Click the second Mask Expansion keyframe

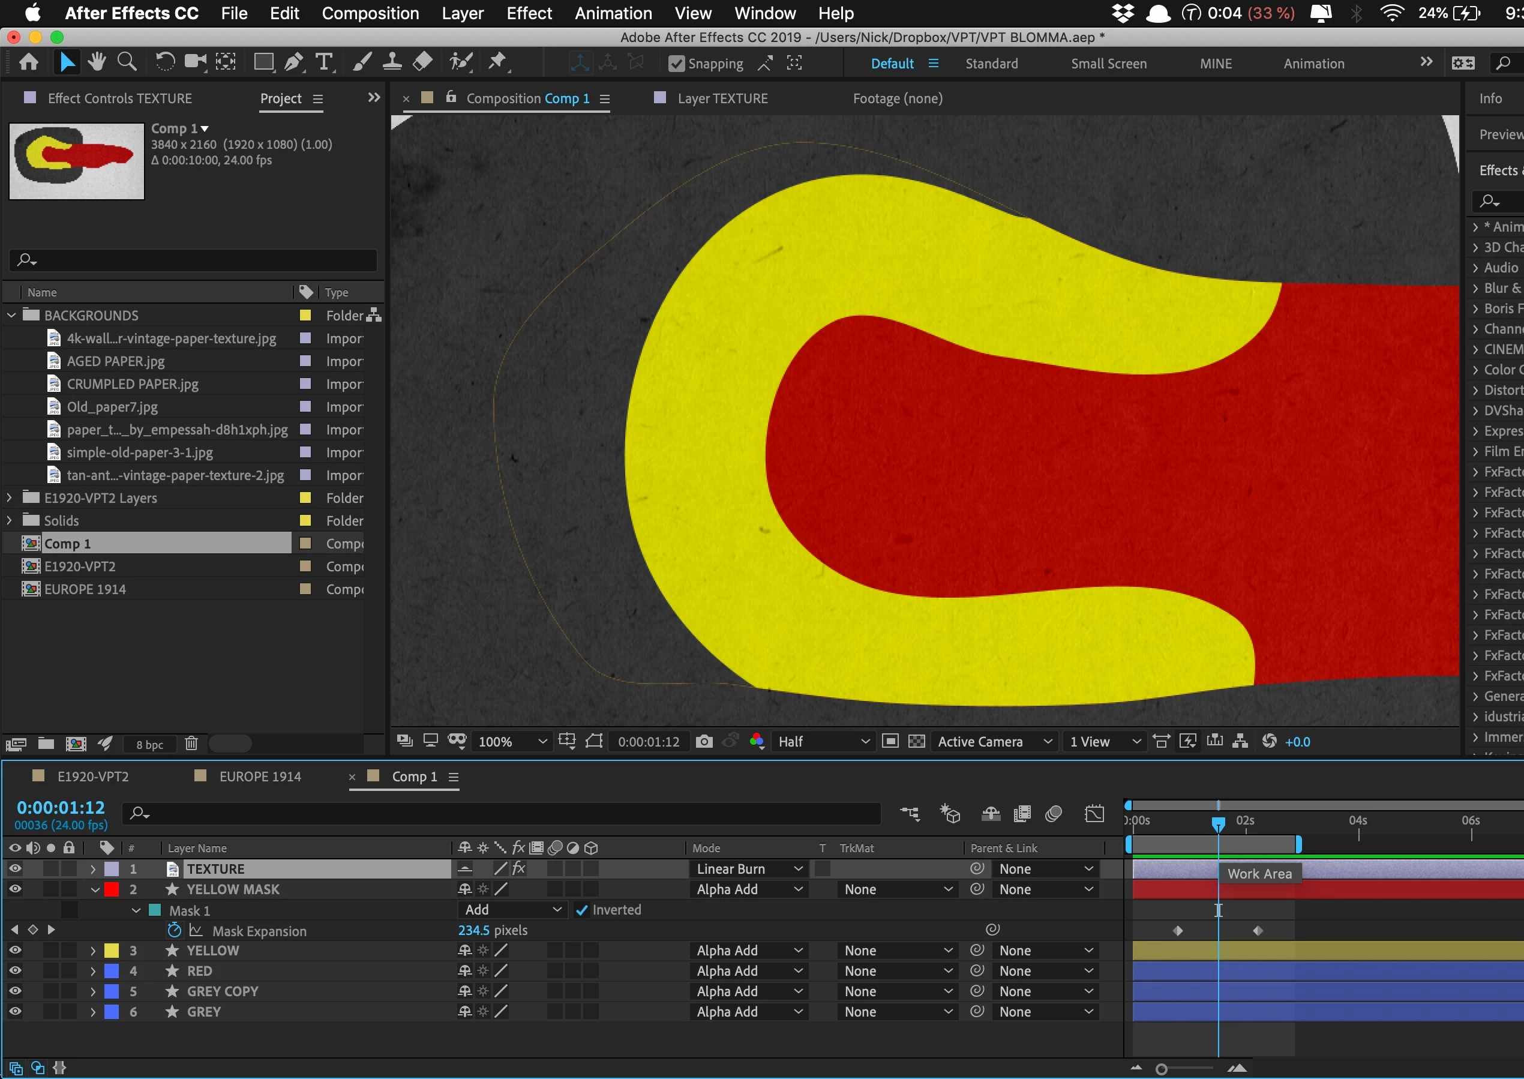point(1258,931)
